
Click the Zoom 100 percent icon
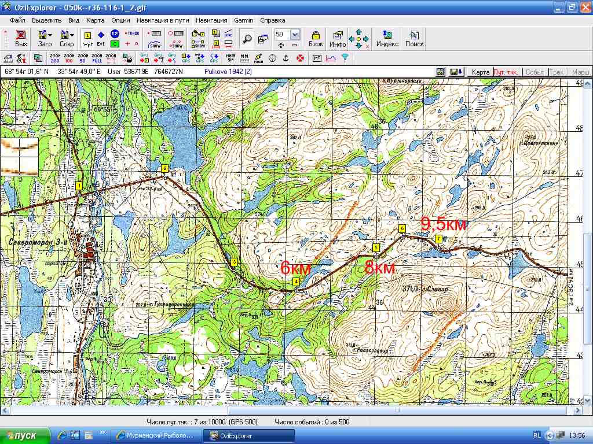pos(69,58)
